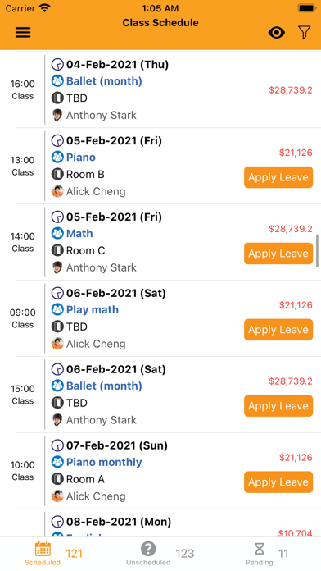Apply leave for the Play math class
The image size is (321, 571).
coord(278,330)
